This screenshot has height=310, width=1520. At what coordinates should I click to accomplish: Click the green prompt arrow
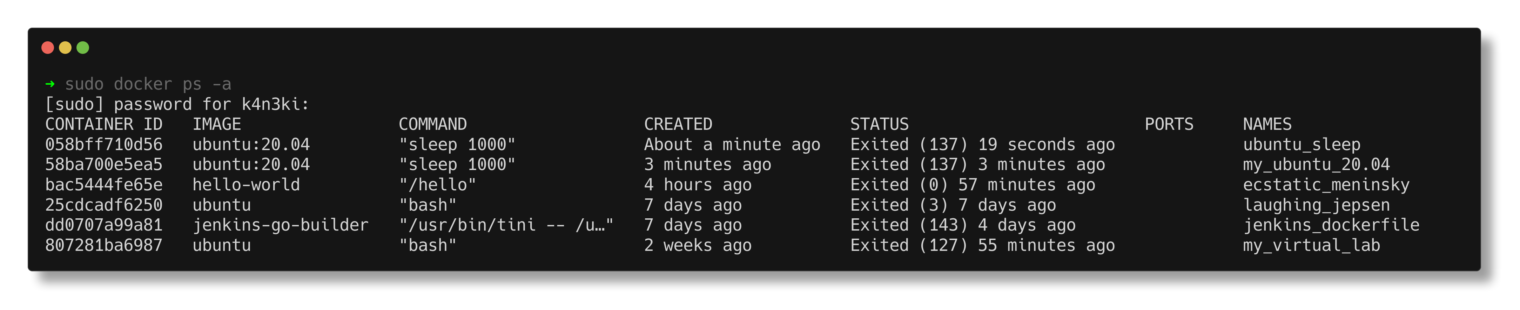[x=50, y=84]
